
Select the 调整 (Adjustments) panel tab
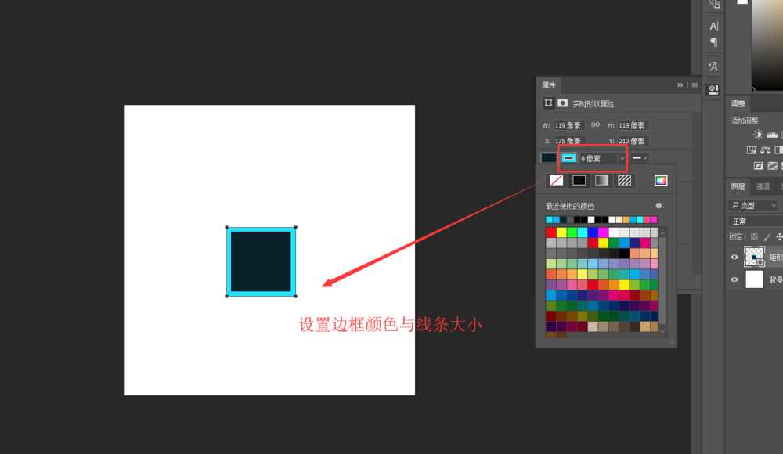point(738,103)
